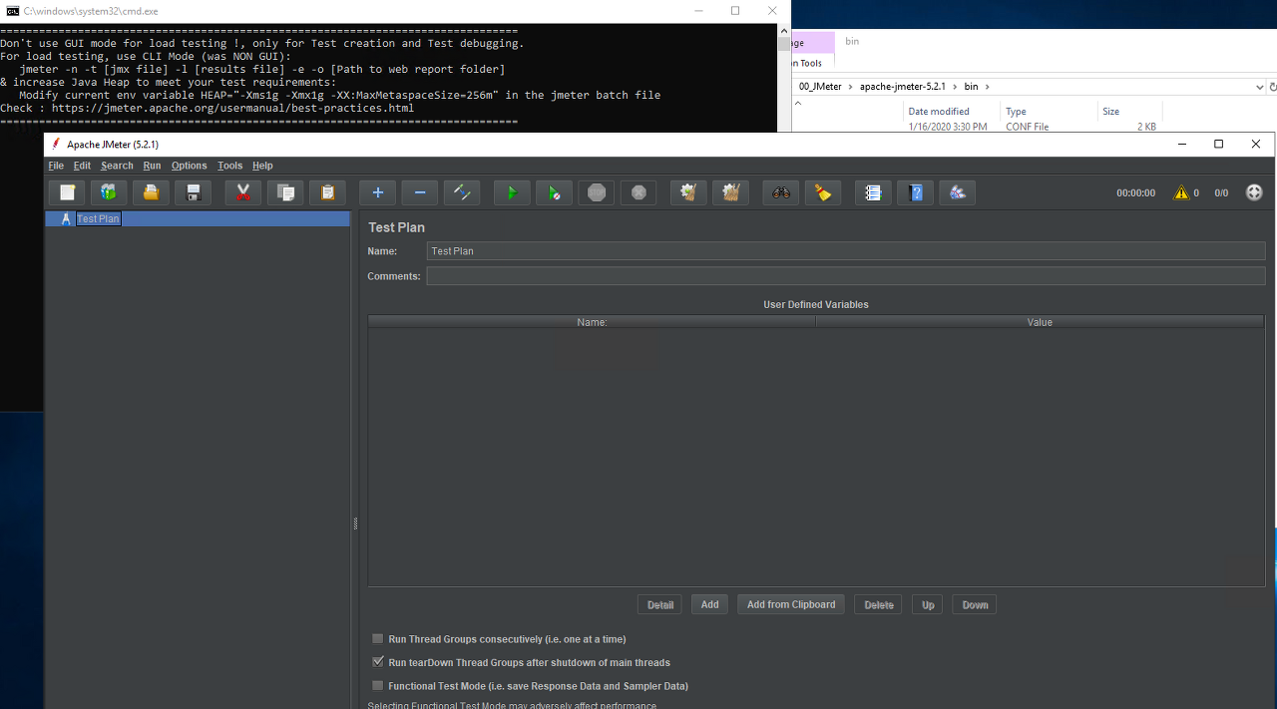This screenshot has height=709, width=1277.
Task: Click the Copy toolbar icon
Action: tap(284, 192)
